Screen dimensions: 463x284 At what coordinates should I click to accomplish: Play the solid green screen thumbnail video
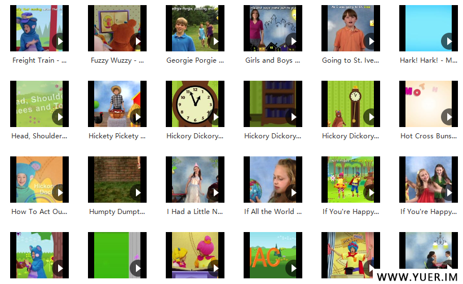click(x=137, y=268)
